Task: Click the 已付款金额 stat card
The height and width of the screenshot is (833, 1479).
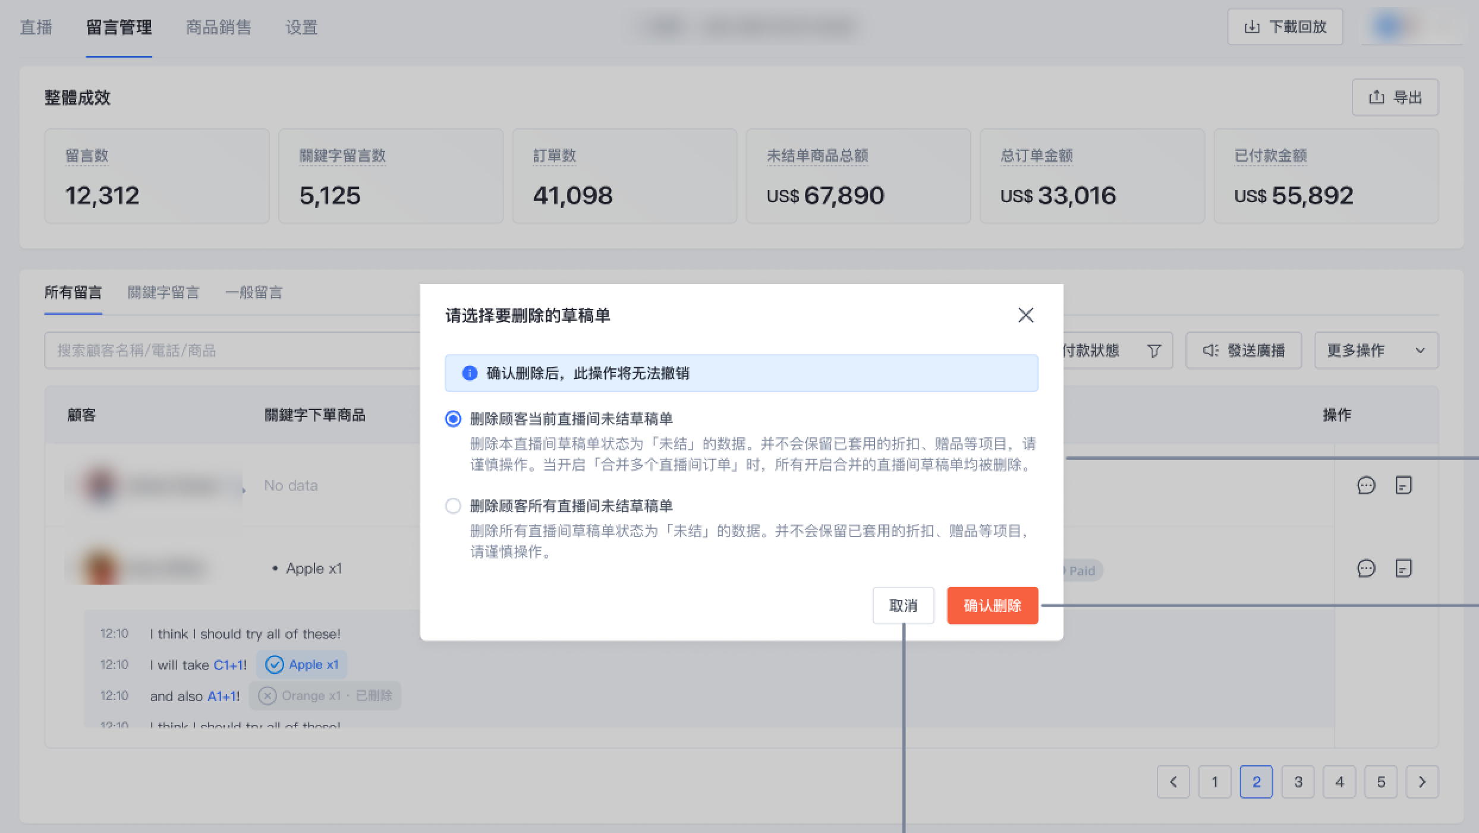Action: click(x=1326, y=176)
